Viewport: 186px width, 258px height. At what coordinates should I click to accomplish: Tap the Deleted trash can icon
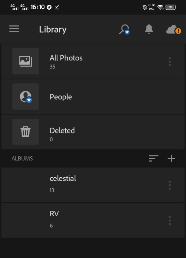[x=26, y=132]
